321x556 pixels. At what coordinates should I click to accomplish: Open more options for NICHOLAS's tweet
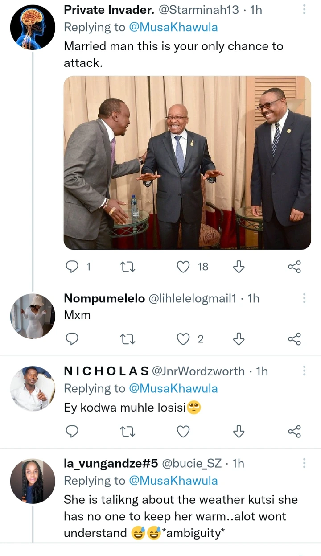(304, 371)
